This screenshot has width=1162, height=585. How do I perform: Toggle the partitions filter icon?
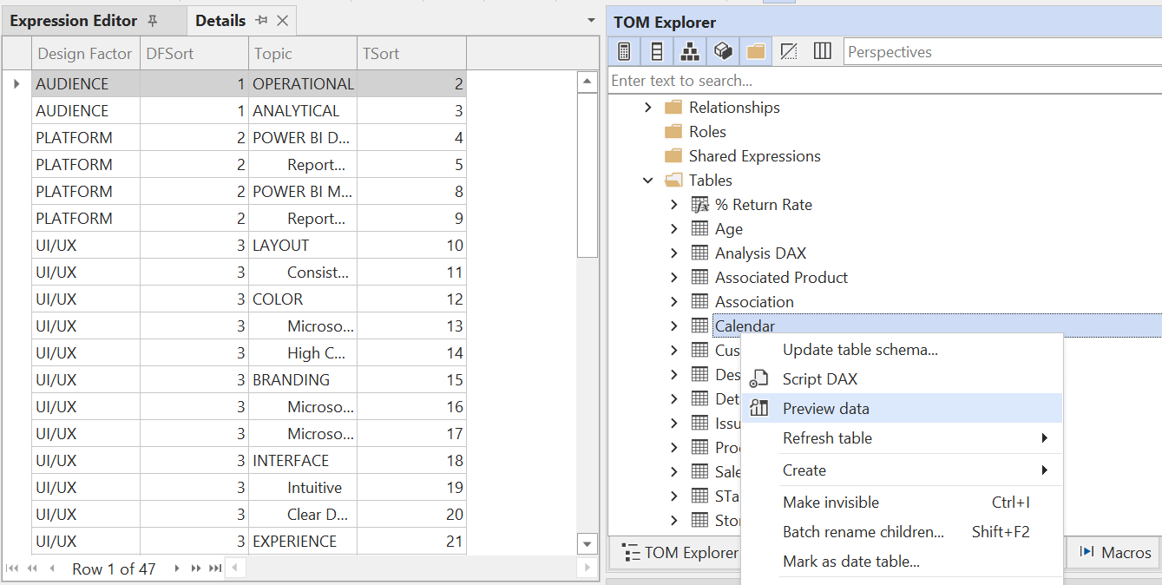[x=723, y=50]
